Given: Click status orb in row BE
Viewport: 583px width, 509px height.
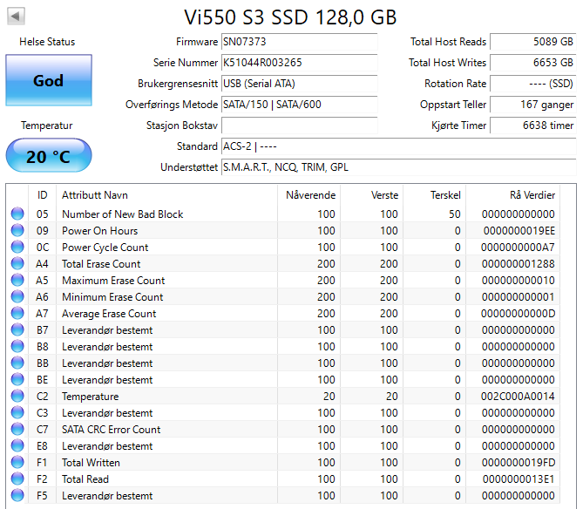Looking at the screenshot, I should pyautogui.click(x=17, y=379).
